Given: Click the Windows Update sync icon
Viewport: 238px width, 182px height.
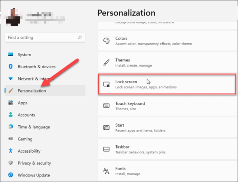Looking at the screenshot, I should coord(11,175).
